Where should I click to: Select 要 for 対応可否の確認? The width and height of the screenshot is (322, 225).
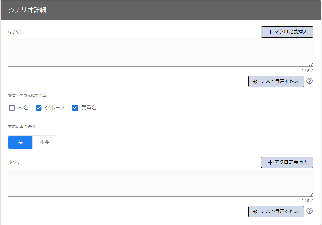[20, 142]
